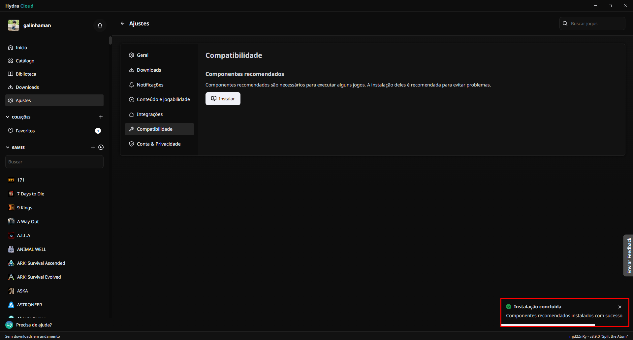Viewport: 633px width, 340px height.
Task: Click the play icon in GAMES header
Action: 101,147
